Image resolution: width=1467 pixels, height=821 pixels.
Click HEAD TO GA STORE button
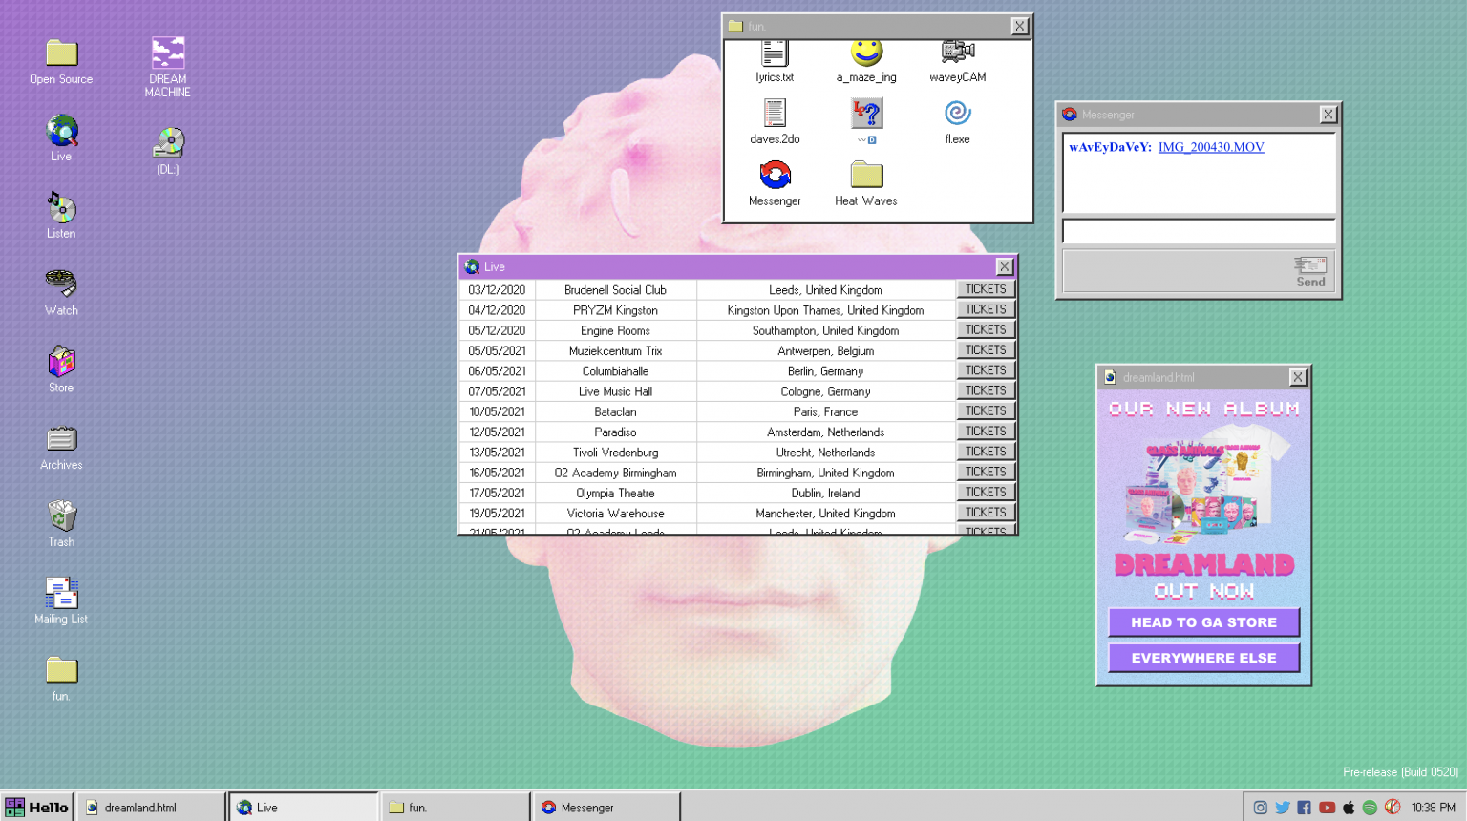pyautogui.click(x=1203, y=622)
